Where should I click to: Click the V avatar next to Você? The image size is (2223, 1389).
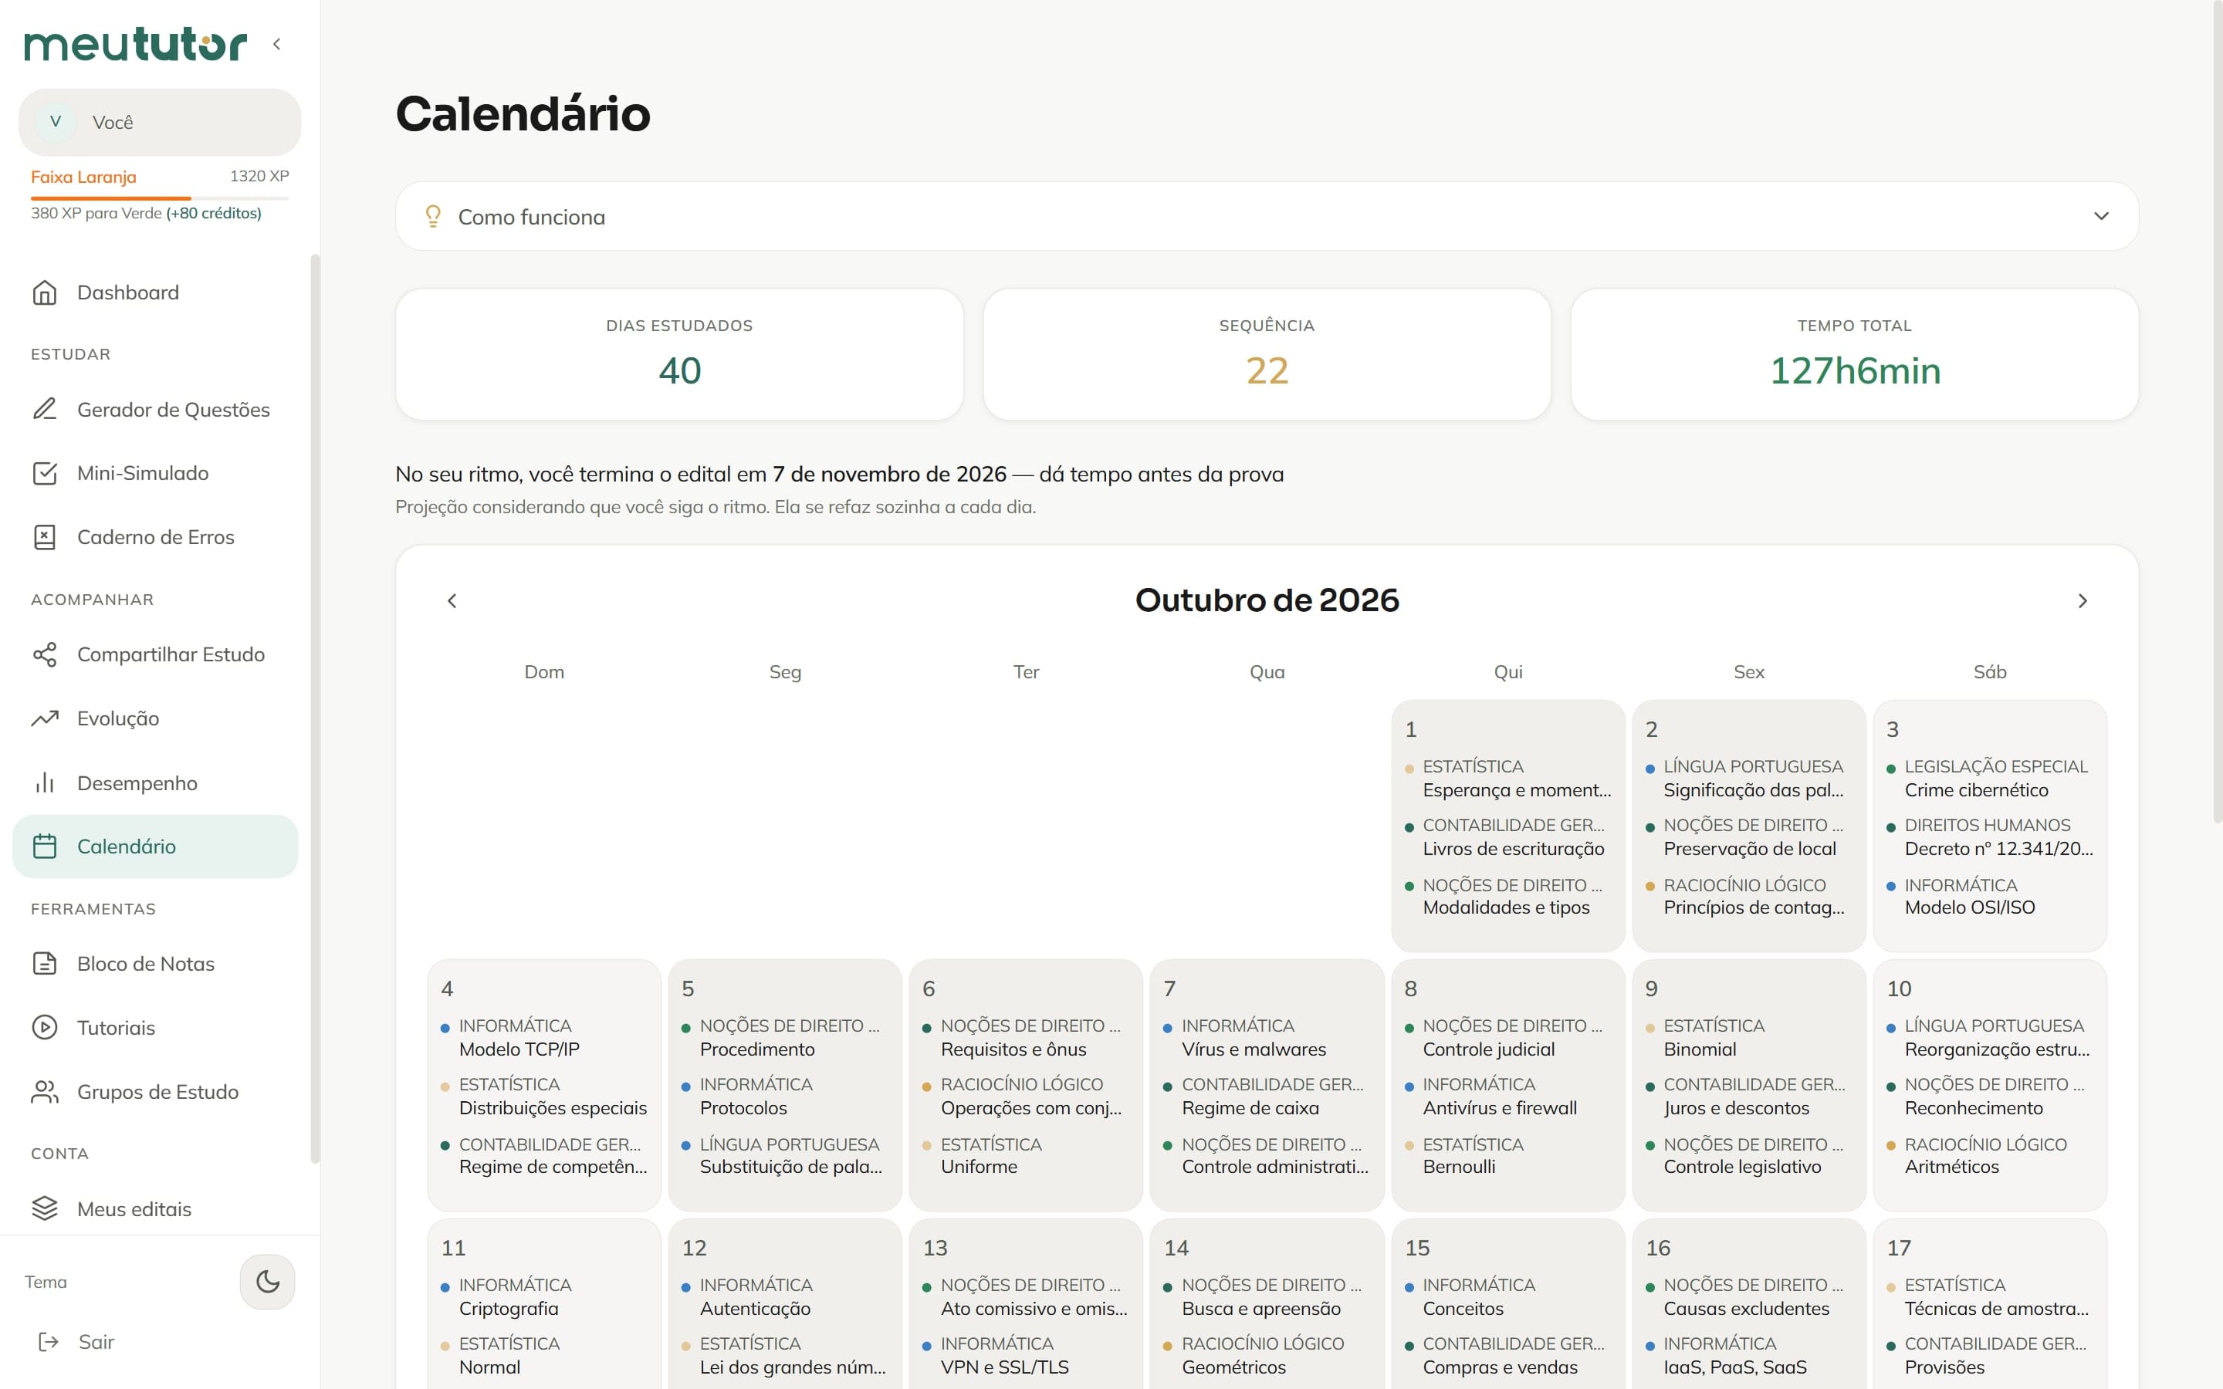tap(56, 121)
